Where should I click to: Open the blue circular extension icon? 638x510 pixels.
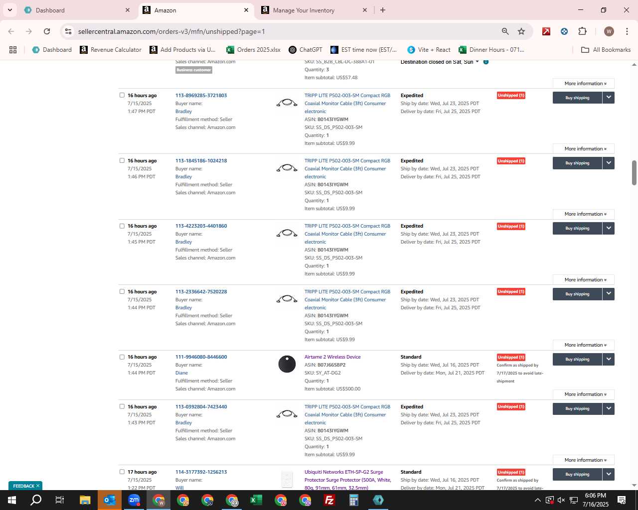pos(564,31)
